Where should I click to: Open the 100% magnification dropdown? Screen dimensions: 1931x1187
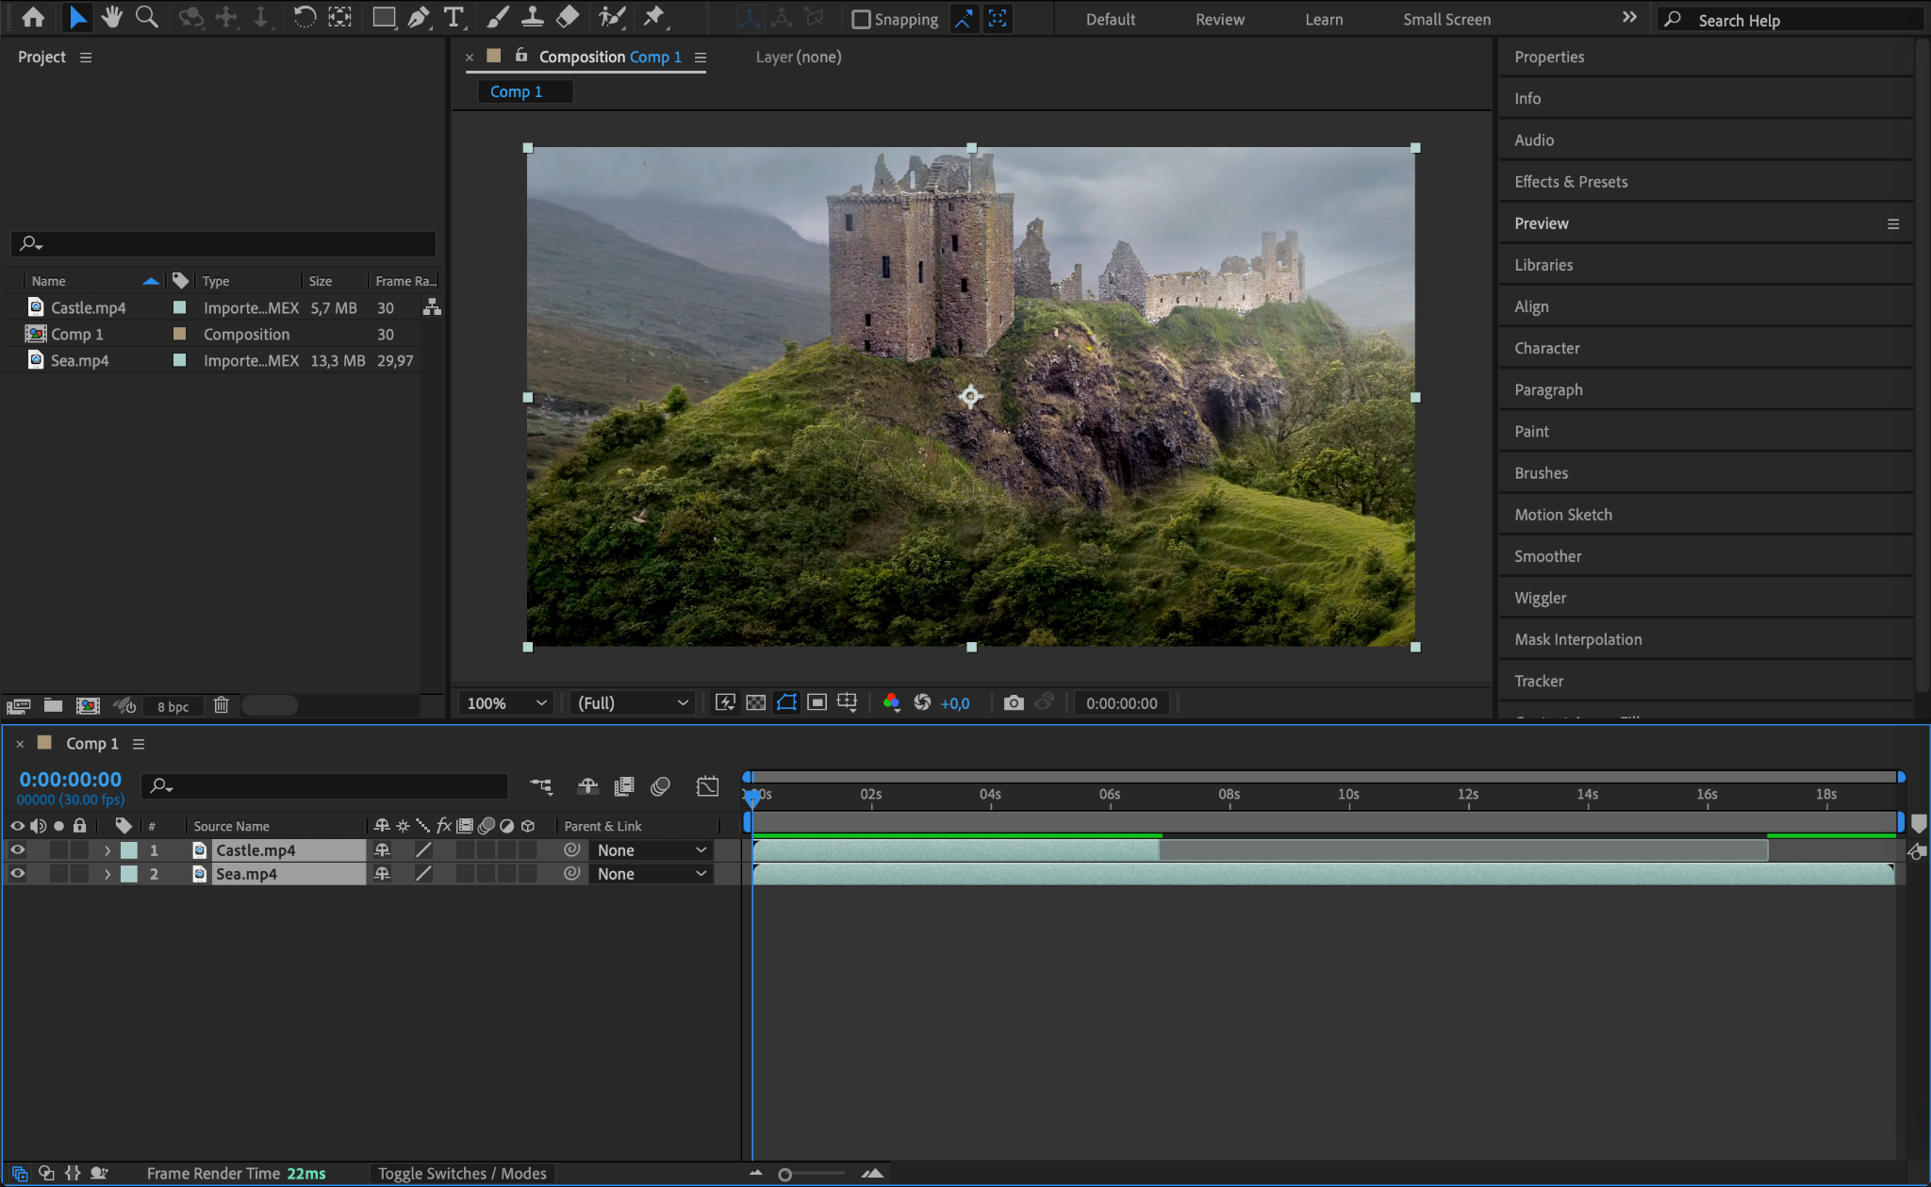pos(507,703)
